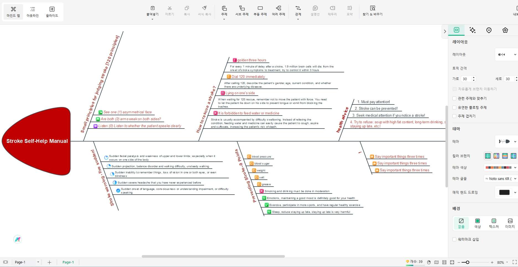Open the AI sparkle panel tab
Image resolution: width=518 pixels, height=267 pixels.
point(473,30)
